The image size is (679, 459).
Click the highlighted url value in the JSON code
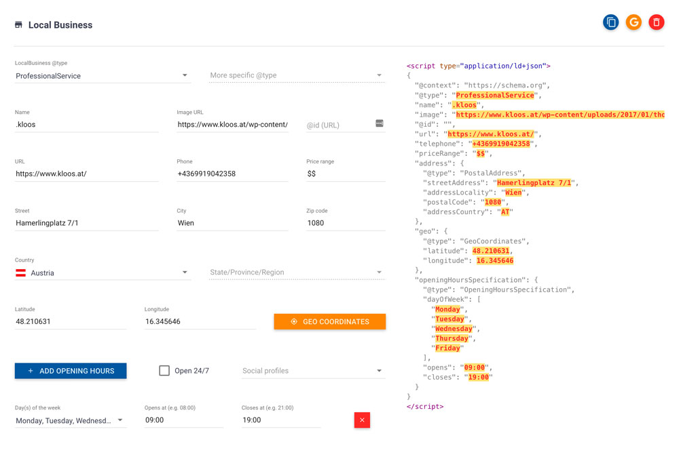pos(491,134)
